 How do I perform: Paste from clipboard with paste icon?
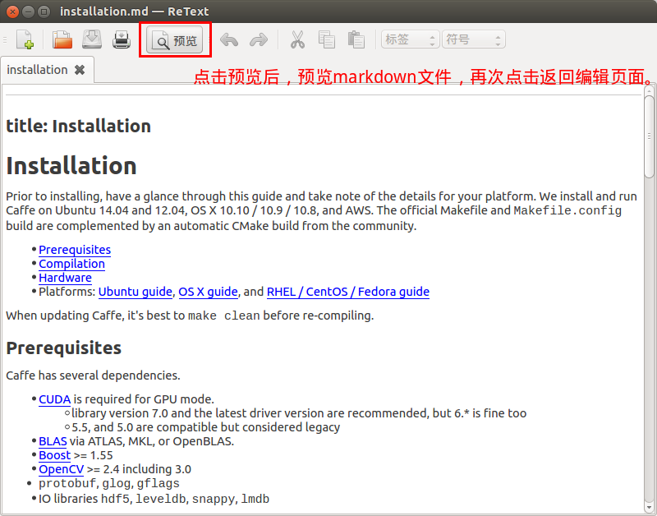(x=356, y=39)
